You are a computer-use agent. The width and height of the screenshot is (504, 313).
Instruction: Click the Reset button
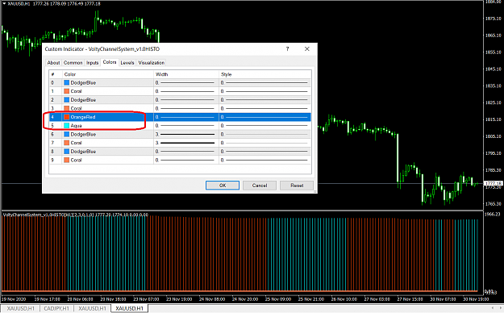pos(297,186)
